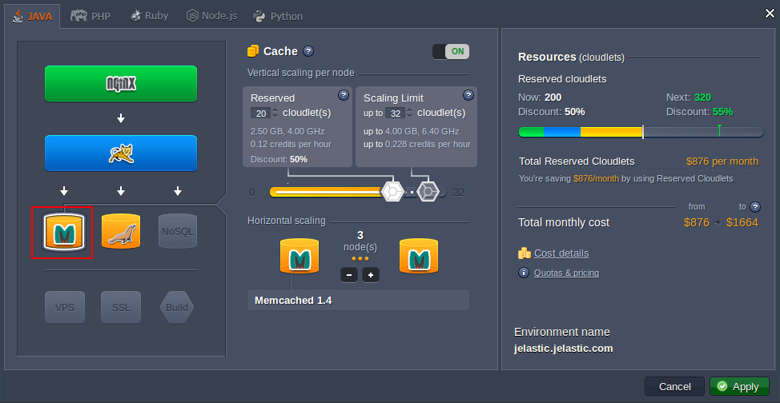Switch to Ruby tab

tap(149, 16)
